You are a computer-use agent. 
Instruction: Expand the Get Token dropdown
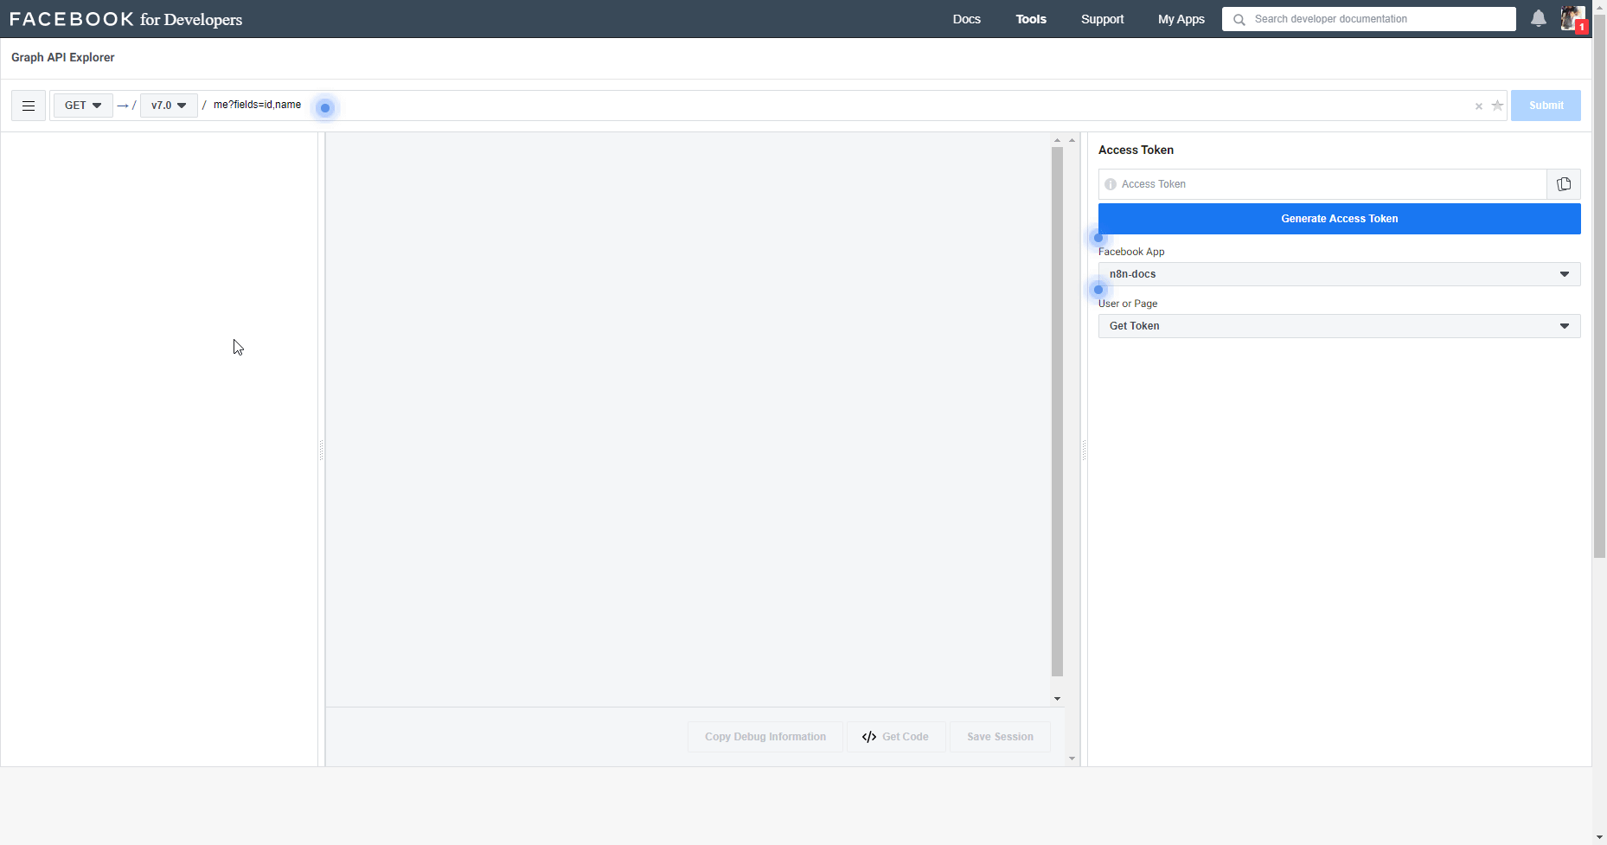(x=1339, y=326)
